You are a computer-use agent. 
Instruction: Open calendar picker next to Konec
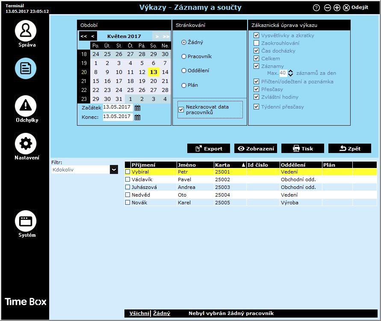click(x=138, y=117)
